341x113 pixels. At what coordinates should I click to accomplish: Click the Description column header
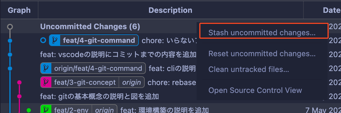(x=170, y=10)
